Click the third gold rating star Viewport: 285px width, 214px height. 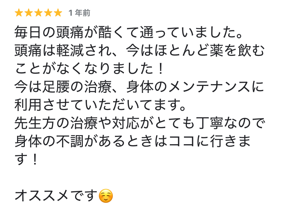[38, 13]
